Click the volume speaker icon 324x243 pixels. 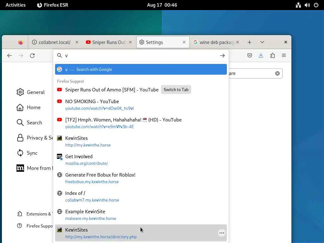pyautogui.click(x=307, y=5)
